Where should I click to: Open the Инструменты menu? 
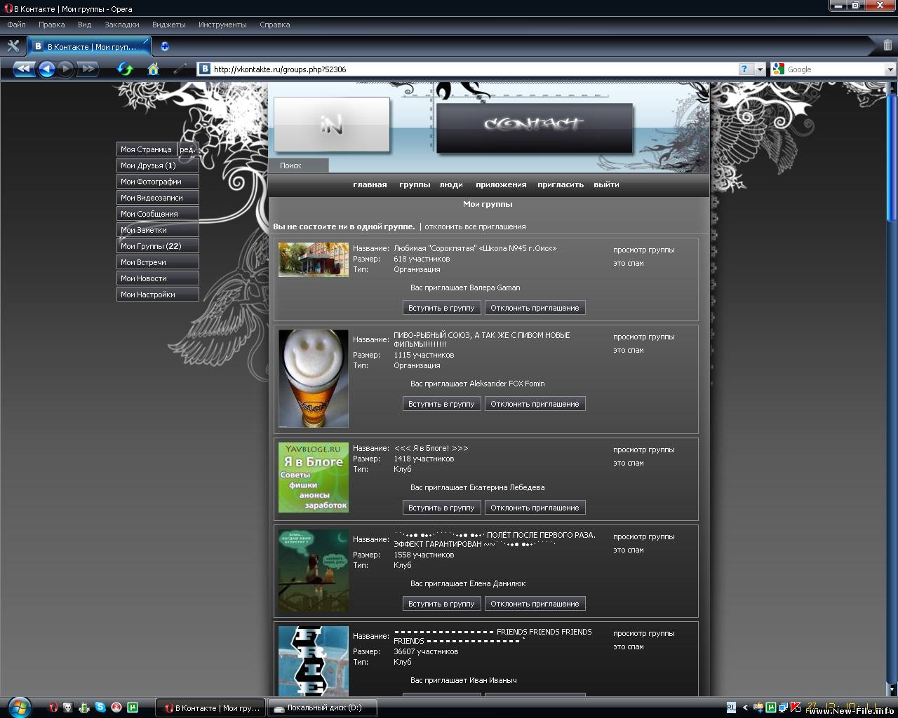pos(222,25)
